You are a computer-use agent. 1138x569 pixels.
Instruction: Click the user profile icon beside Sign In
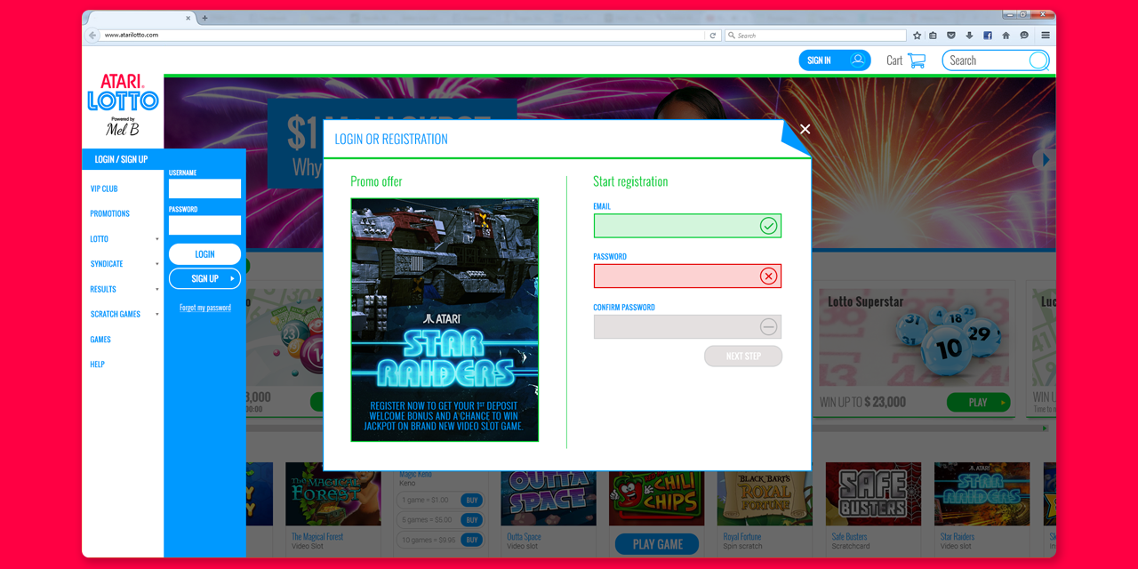tap(857, 60)
